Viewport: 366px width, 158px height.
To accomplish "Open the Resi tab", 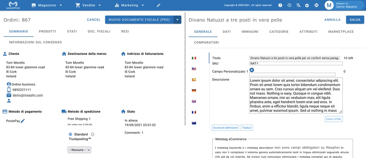I will (x=125, y=31).
